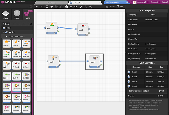The height and width of the screenshot is (115, 169).
Task: Click the dimmed stacked cubes toolbar icon
Action: (56, 7)
